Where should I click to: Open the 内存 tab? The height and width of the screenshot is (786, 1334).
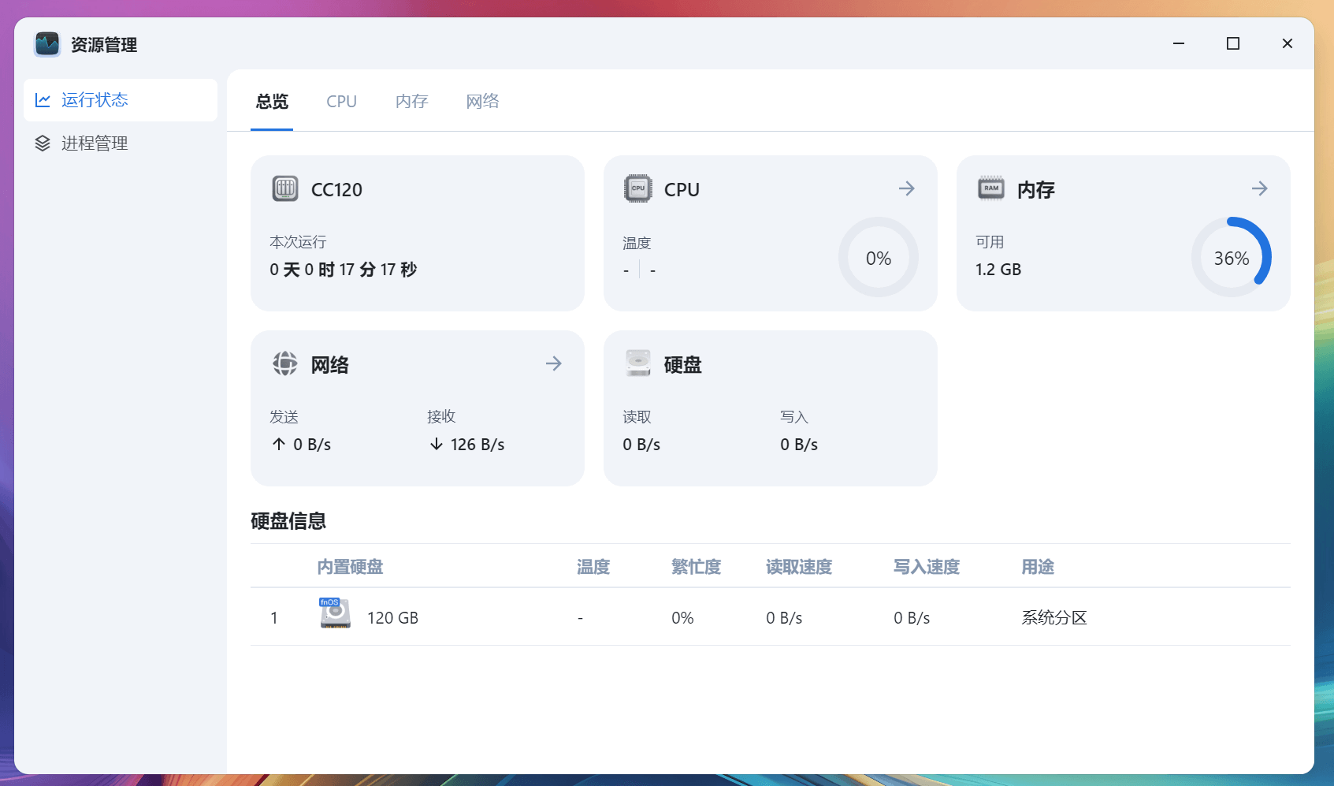tap(411, 101)
